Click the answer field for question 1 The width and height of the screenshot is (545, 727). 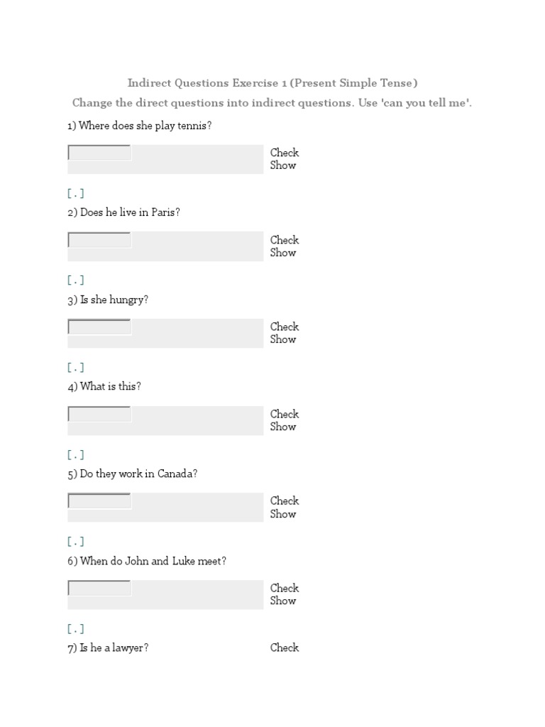click(x=99, y=153)
